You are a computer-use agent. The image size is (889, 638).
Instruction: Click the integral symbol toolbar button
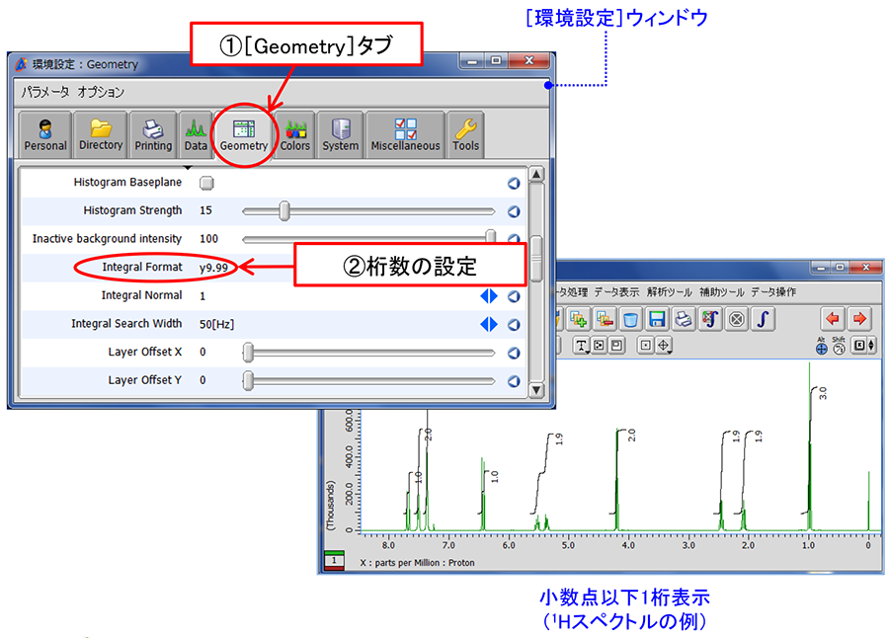[764, 319]
